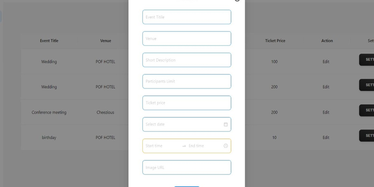Click the arrow between Start and End time
374x187 pixels.
[x=184, y=146]
